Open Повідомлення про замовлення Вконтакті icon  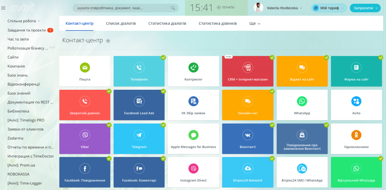point(302,135)
